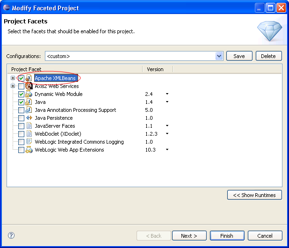289x248 pixels.
Task: Open the Configurations combo box dropdown
Action: coord(219,56)
